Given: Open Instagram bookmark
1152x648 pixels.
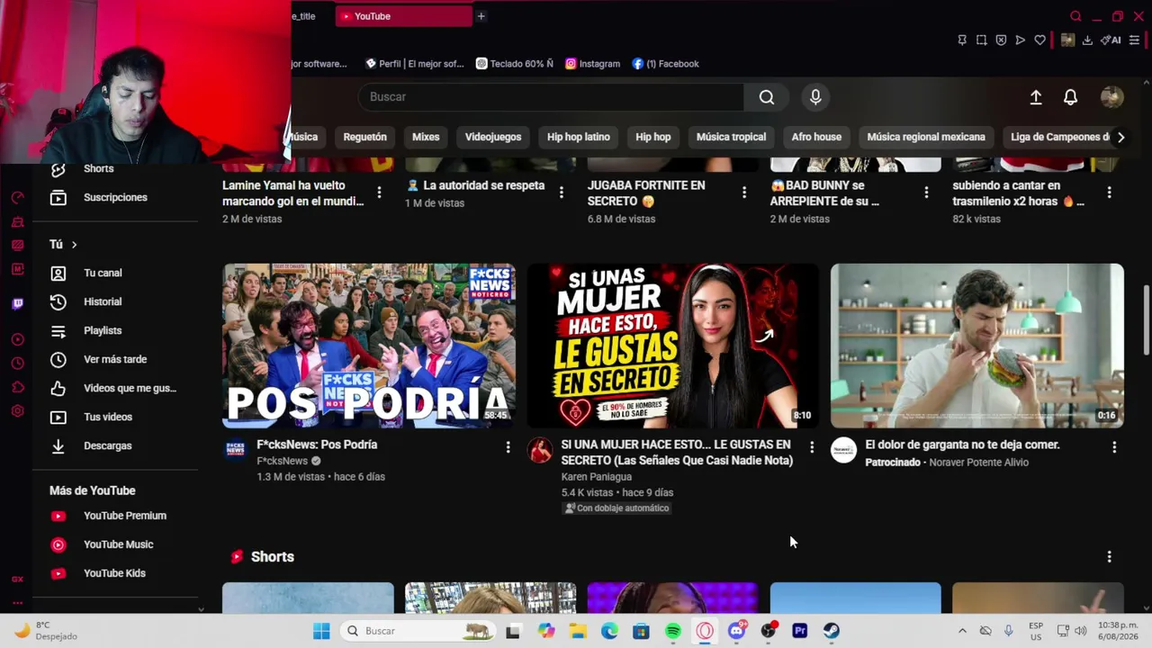Looking at the screenshot, I should [592, 64].
